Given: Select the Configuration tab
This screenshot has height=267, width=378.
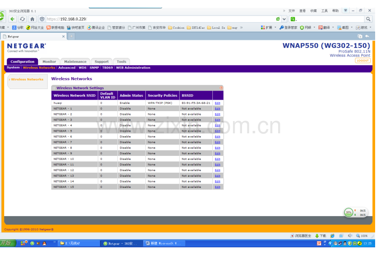Looking at the screenshot, I should pyautogui.click(x=23, y=62).
